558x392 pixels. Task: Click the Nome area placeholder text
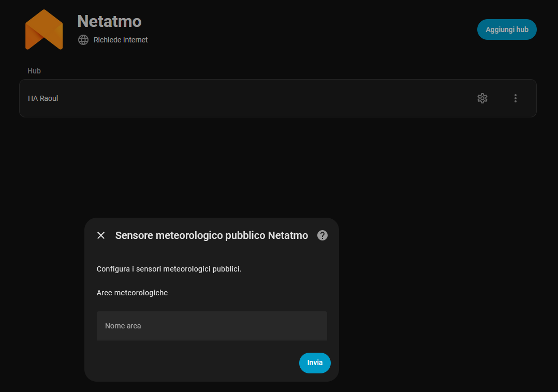click(x=123, y=326)
